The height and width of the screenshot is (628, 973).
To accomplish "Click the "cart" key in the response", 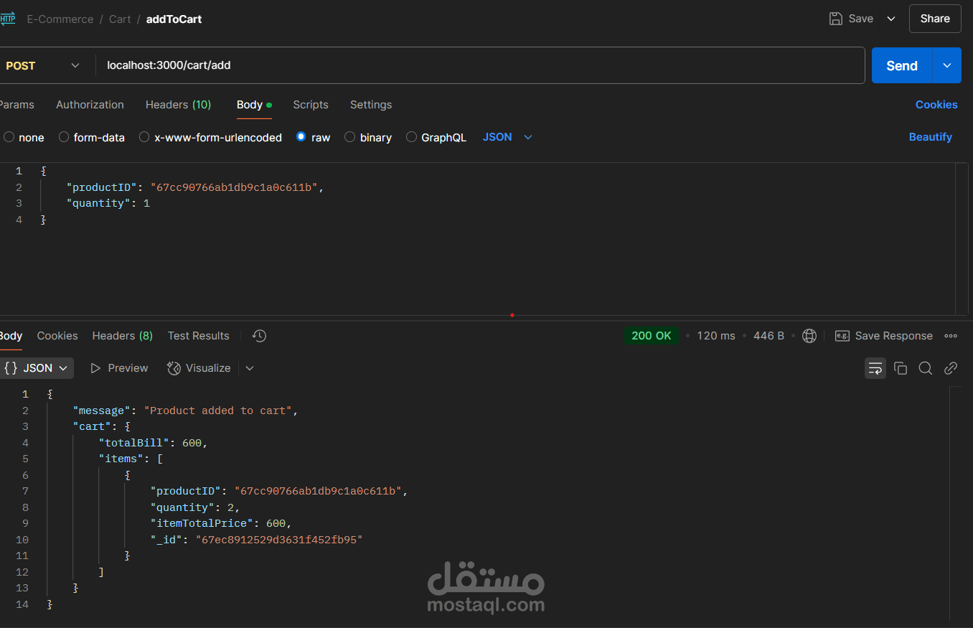I will tap(93, 426).
